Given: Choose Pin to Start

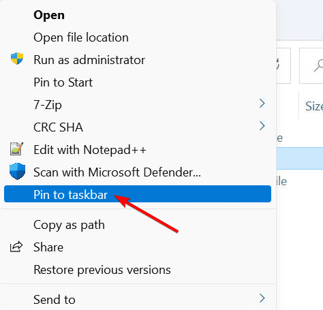Looking at the screenshot, I should pyautogui.click(x=63, y=82).
